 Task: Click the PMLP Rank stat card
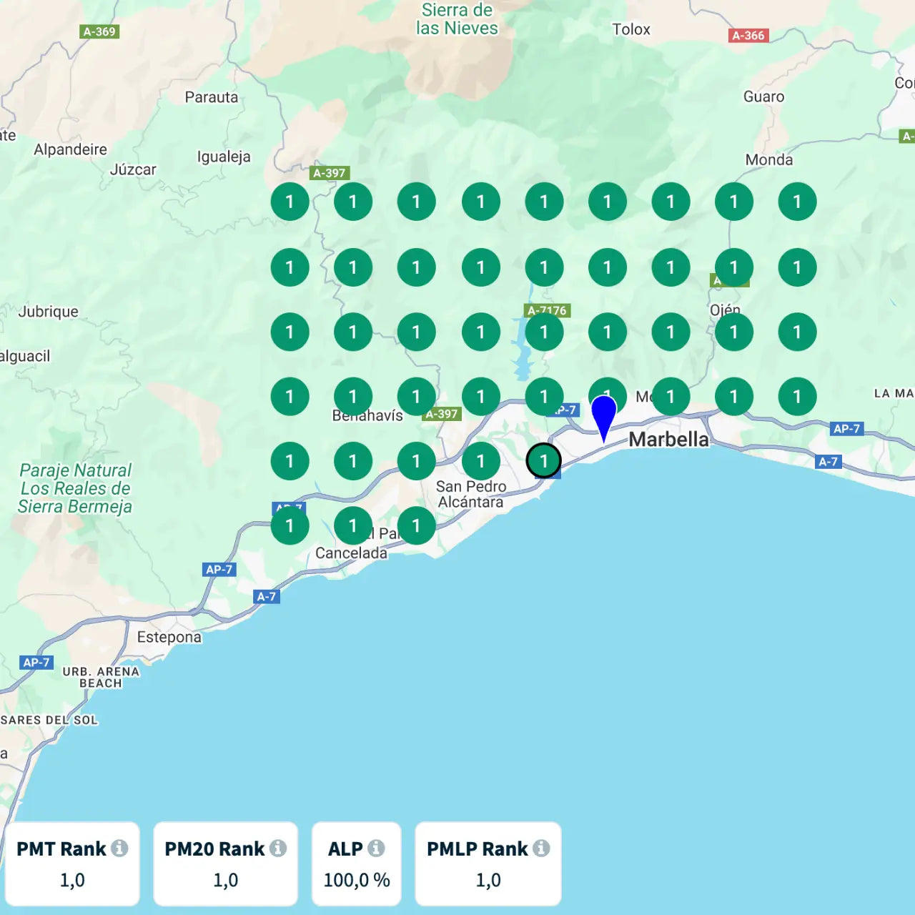pyautogui.click(x=488, y=864)
